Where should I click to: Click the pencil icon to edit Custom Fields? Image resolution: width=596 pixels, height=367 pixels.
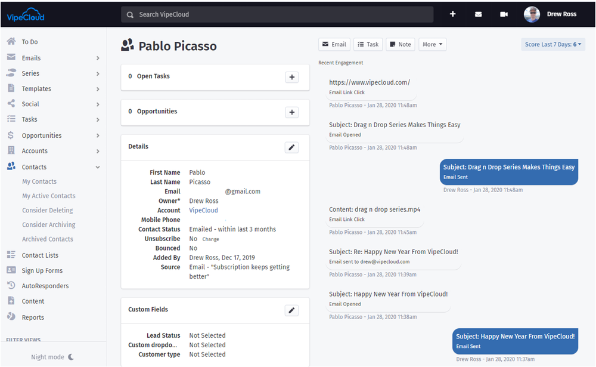[x=291, y=310]
